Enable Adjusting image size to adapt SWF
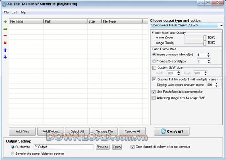 point(154,98)
